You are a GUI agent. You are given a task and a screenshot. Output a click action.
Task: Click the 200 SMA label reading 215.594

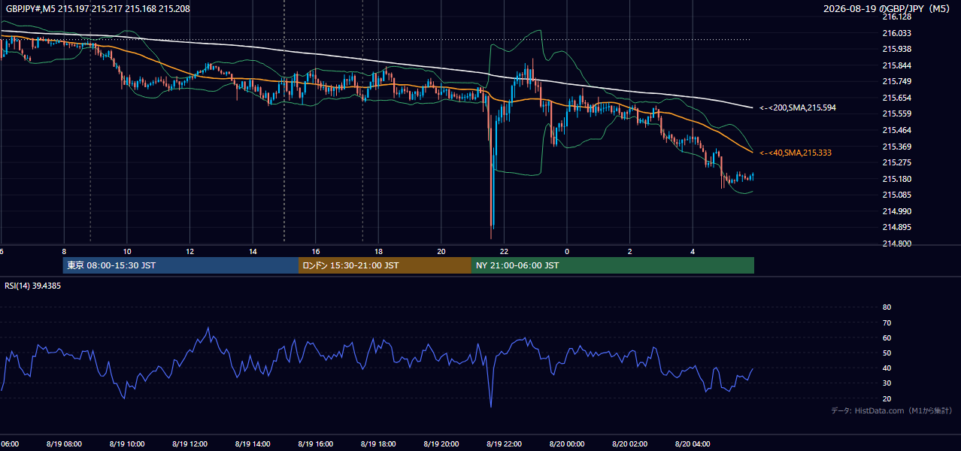pyautogui.click(x=798, y=107)
